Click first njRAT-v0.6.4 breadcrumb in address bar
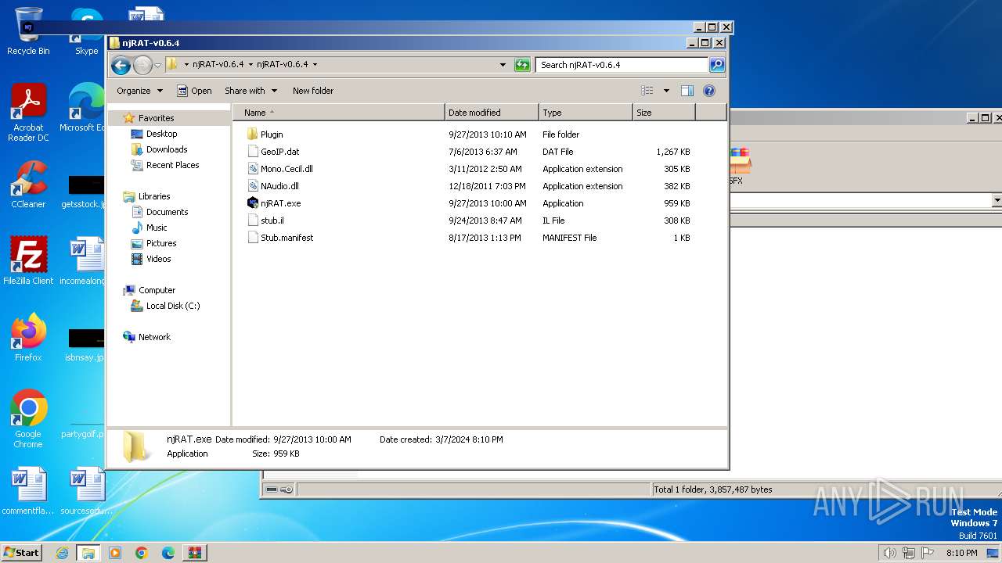The image size is (1002, 563). (218, 65)
